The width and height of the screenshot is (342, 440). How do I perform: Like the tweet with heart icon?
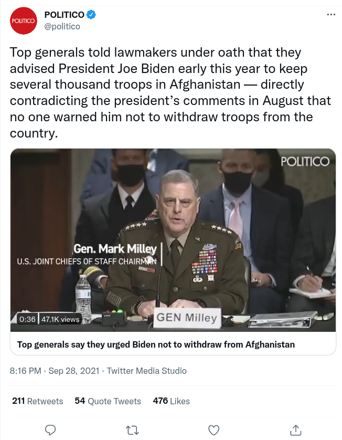213,429
